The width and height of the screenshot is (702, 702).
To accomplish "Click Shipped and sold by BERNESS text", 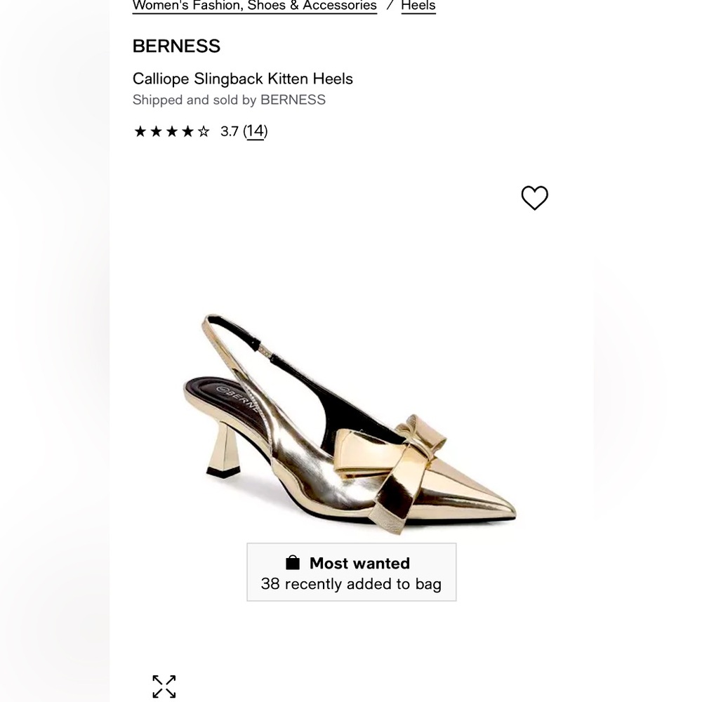I will tap(229, 100).
